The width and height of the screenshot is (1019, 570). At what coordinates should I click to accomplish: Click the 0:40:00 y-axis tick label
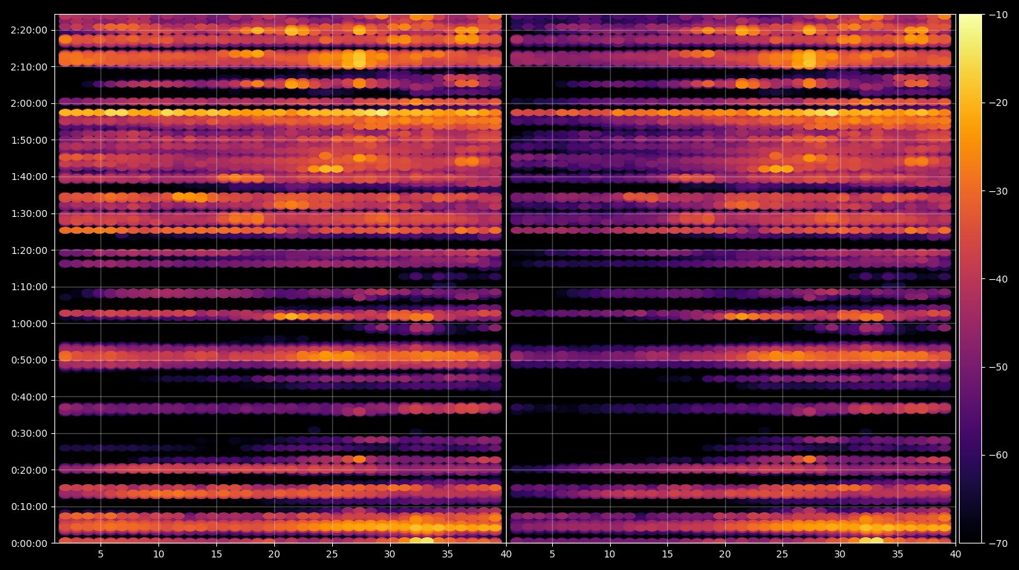point(29,397)
